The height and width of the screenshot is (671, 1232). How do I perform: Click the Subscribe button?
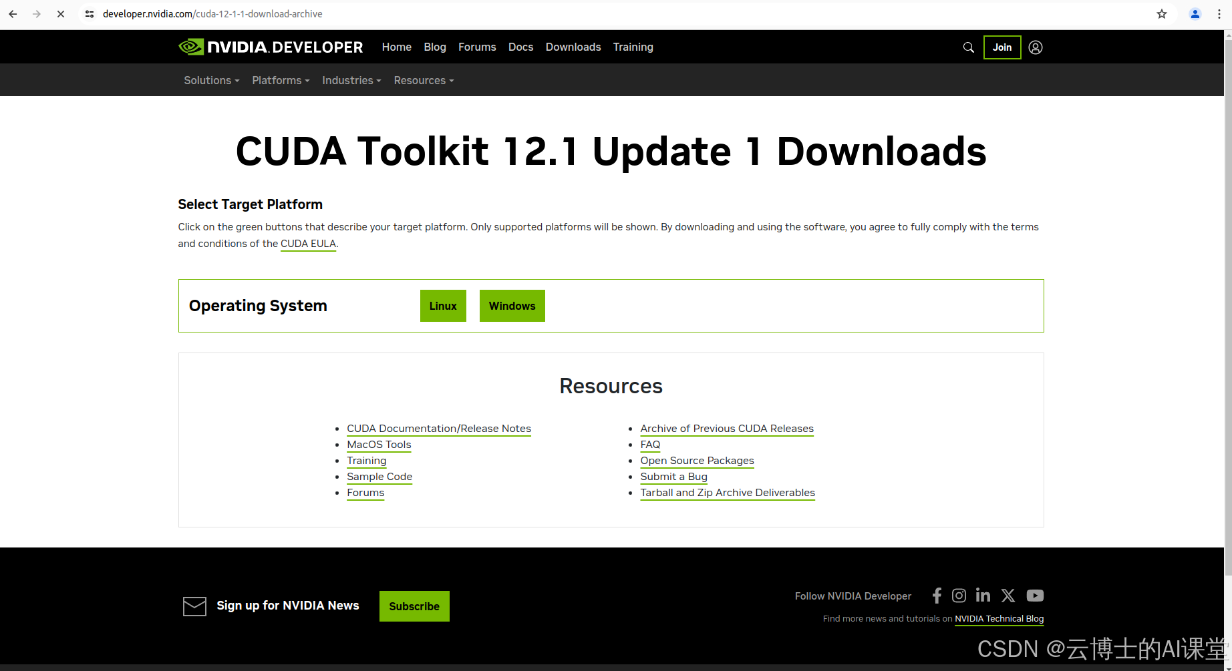tap(414, 606)
